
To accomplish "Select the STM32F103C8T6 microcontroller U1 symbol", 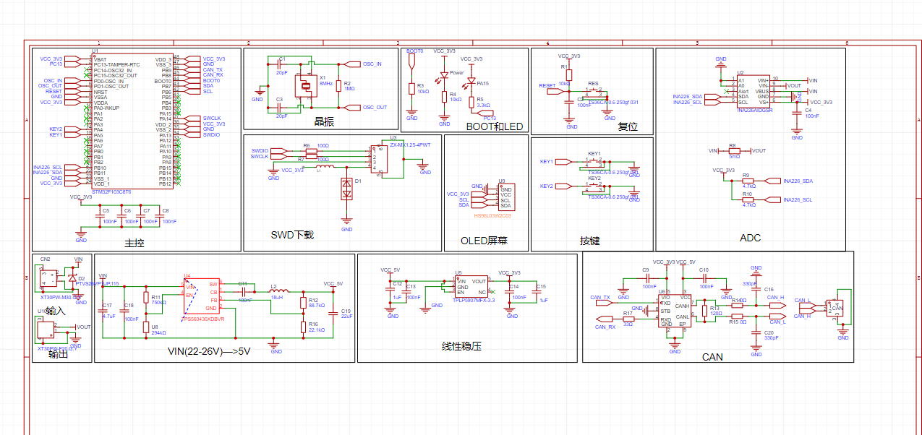I will pos(132,121).
